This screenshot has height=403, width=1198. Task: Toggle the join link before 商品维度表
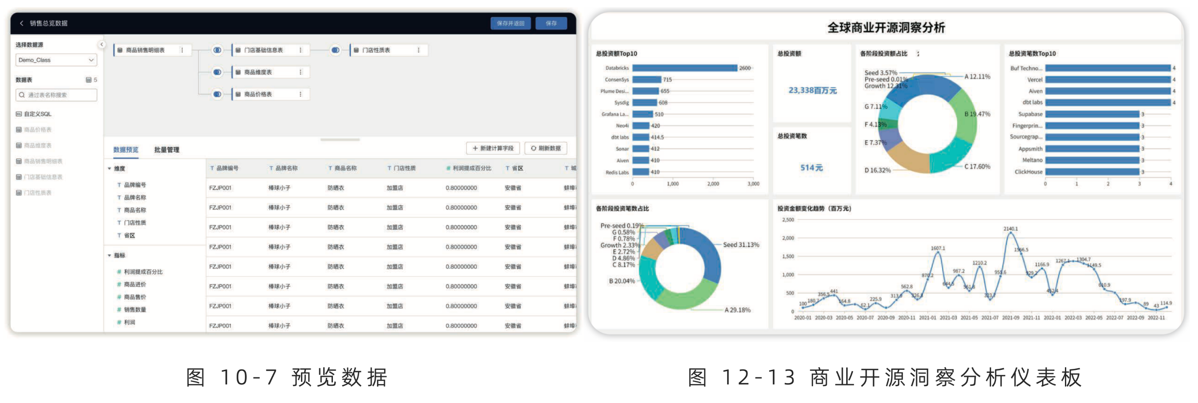coord(217,72)
